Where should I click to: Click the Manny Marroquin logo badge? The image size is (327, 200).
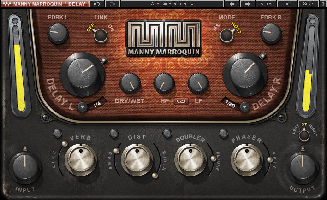[x=164, y=38]
